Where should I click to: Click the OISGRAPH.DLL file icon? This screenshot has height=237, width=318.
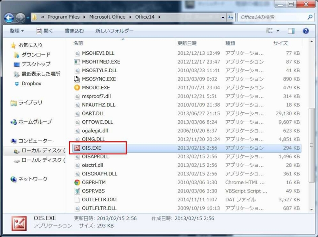coord(77,174)
